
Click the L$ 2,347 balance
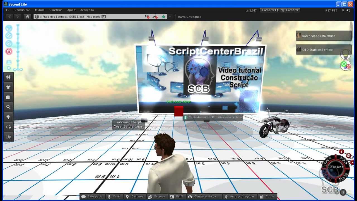(x=251, y=10)
